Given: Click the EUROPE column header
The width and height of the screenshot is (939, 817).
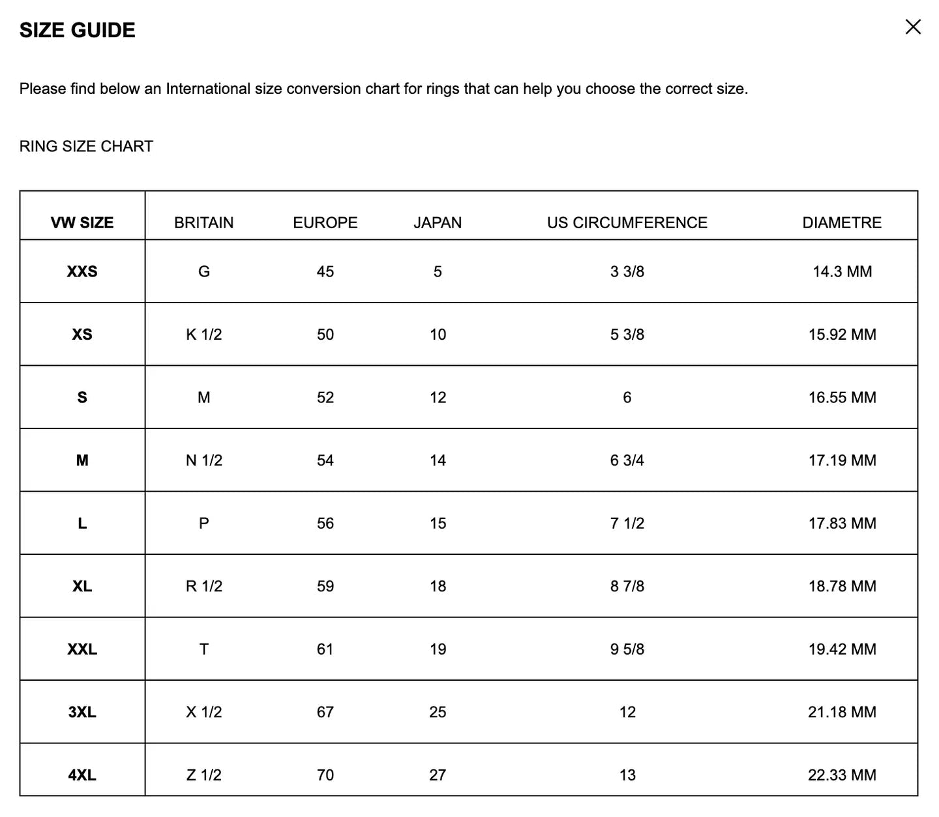Looking at the screenshot, I should tap(325, 222).
